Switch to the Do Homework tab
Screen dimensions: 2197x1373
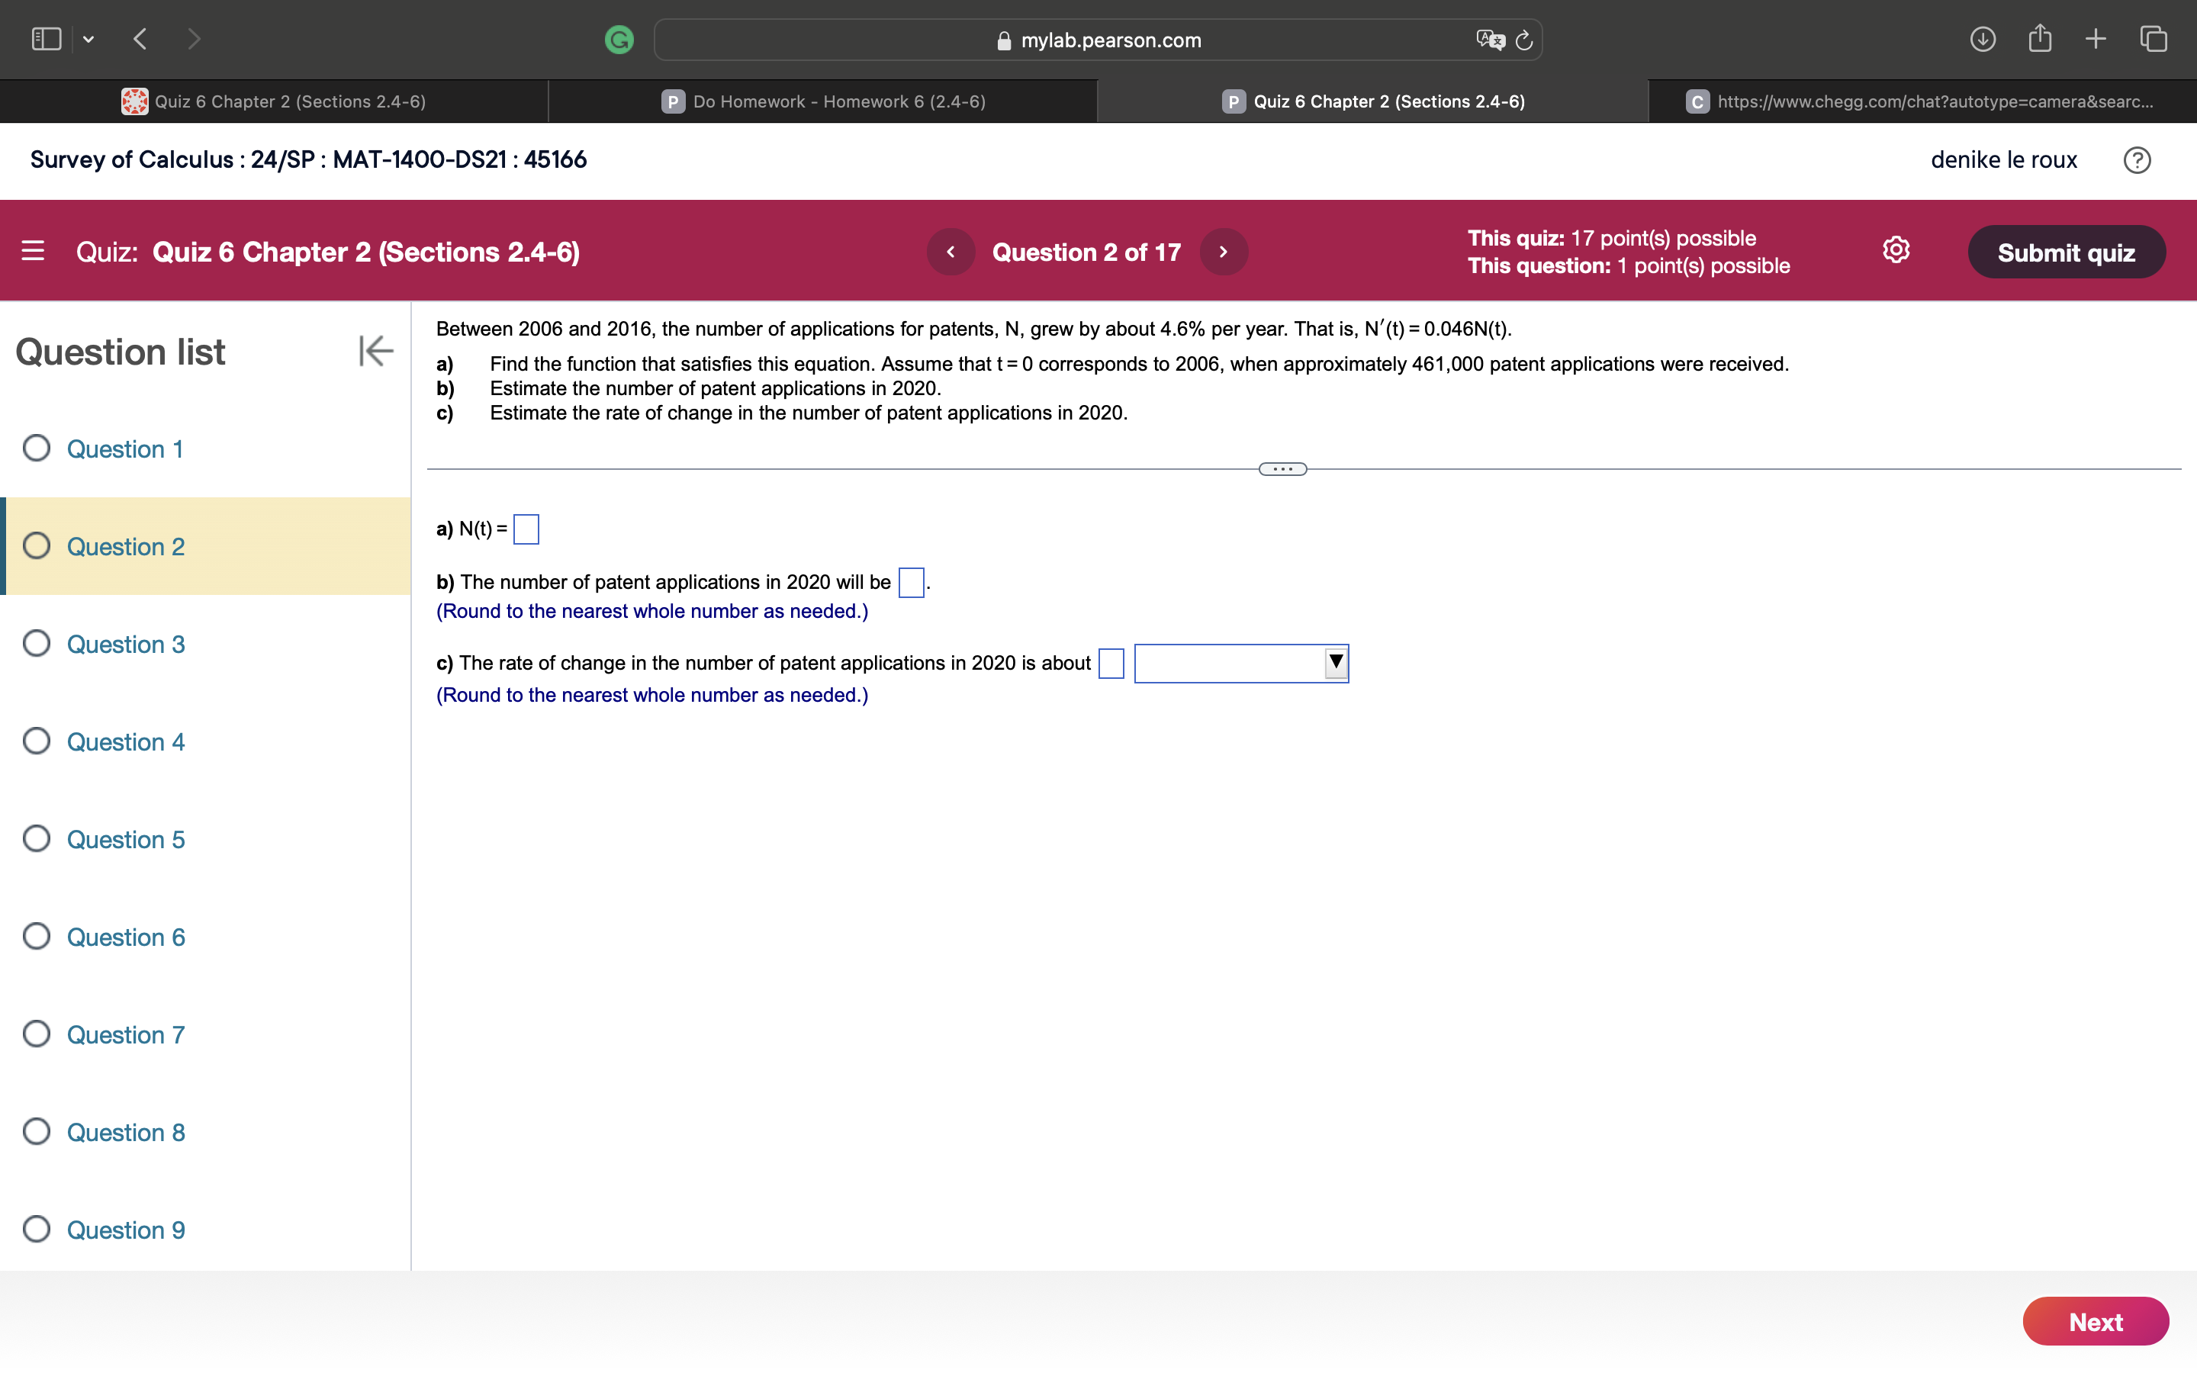[x=822, y=101]
